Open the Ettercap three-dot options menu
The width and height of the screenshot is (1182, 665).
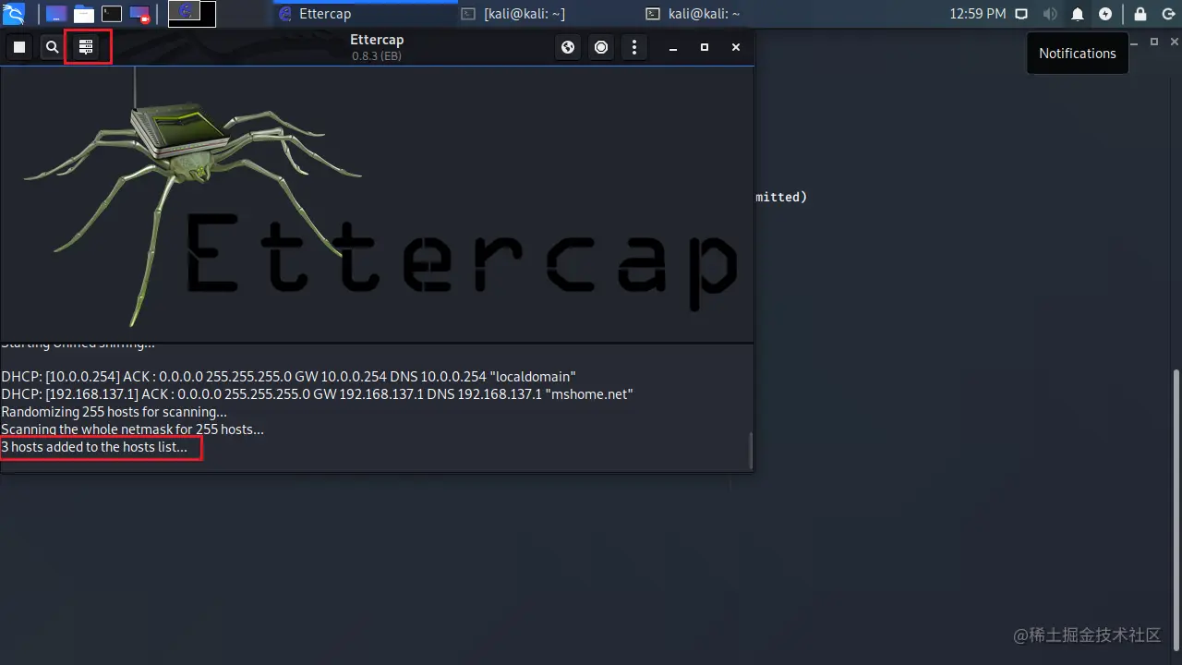click(634, 47)
